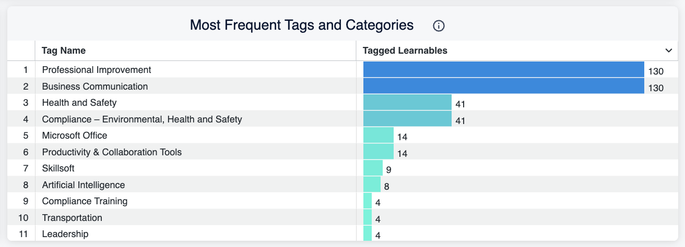Click the blue Business Communication bar
The height and width of the screenshot is (247, 685).
tap(504, 86)
